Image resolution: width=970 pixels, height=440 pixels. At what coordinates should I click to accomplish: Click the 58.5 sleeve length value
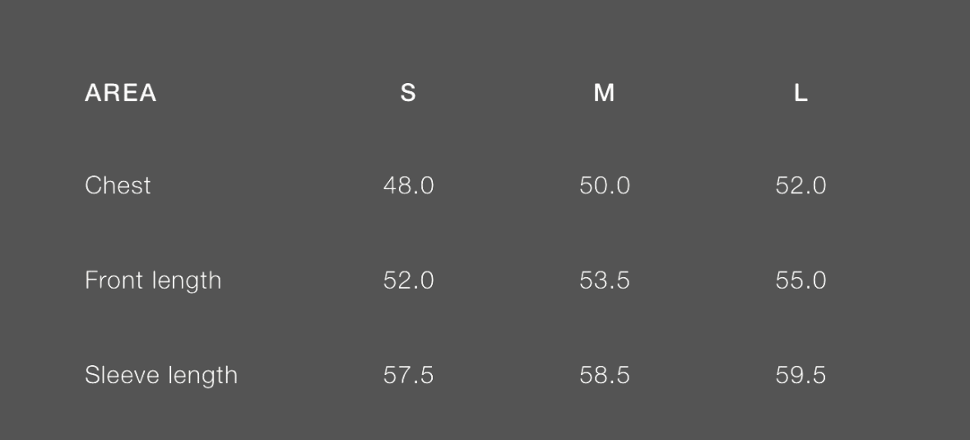[x=604, y=375]
